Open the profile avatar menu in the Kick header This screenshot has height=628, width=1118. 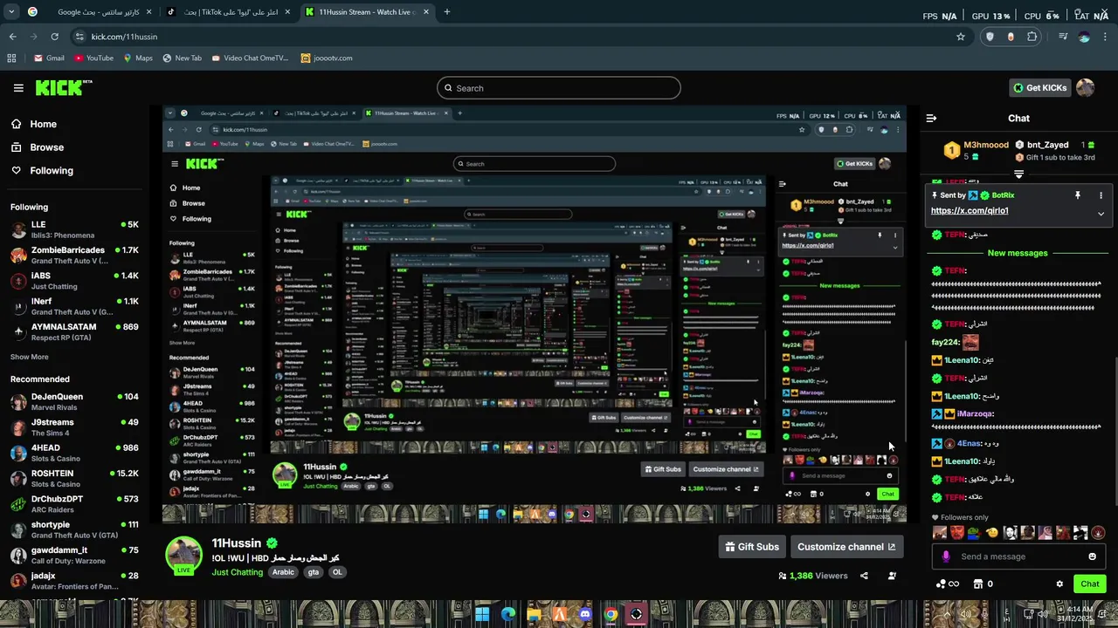(1085, 87)
